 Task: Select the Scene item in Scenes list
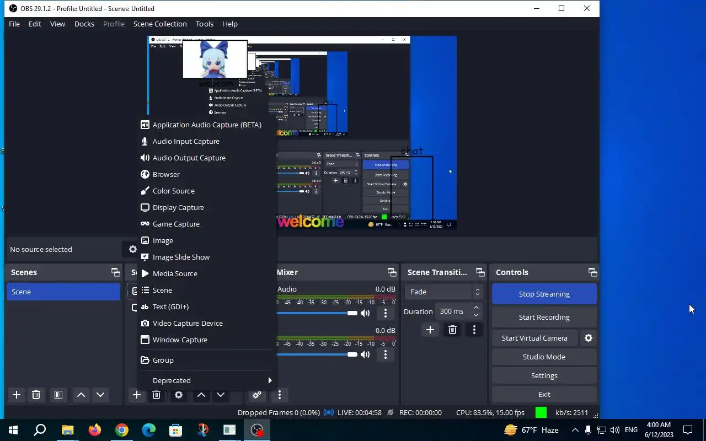pos(63,292)
